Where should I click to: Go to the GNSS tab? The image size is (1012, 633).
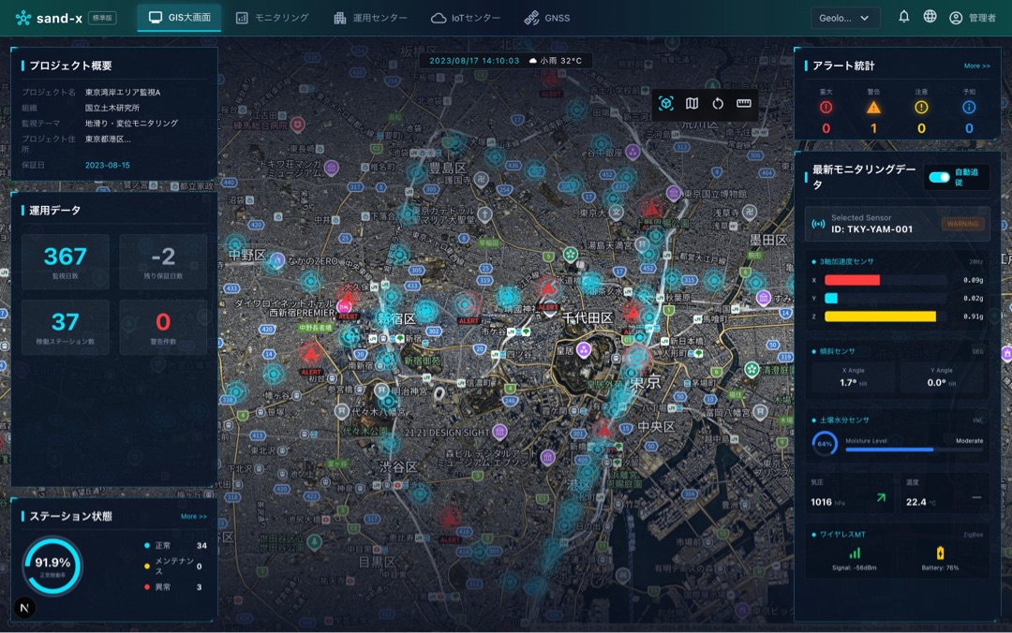(x=547, y=18)
